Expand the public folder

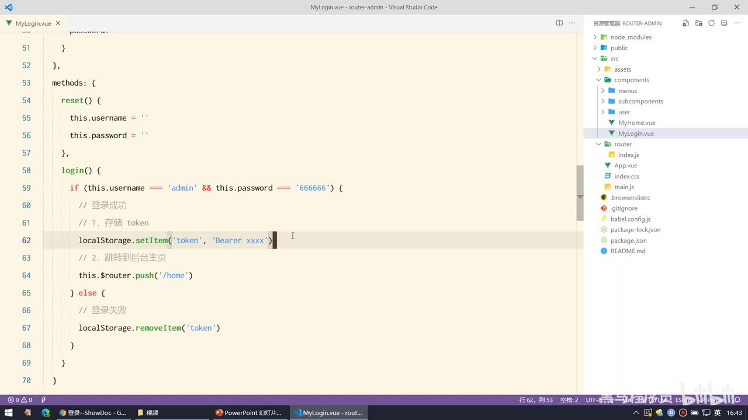click(x=595, y=48)
